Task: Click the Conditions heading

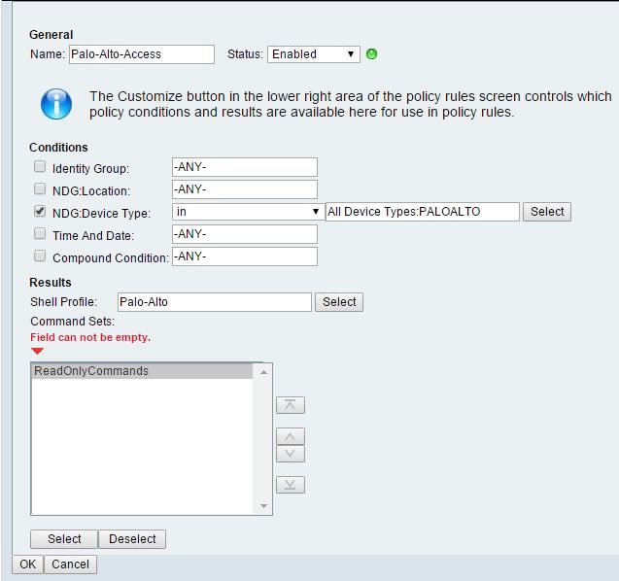Action: pos(58,148)
